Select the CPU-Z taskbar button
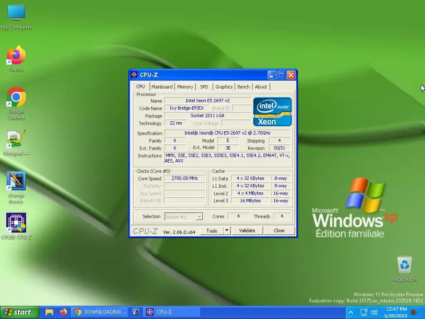The width and height of the screenshot is (425, 319). click(x=171, y=312)
